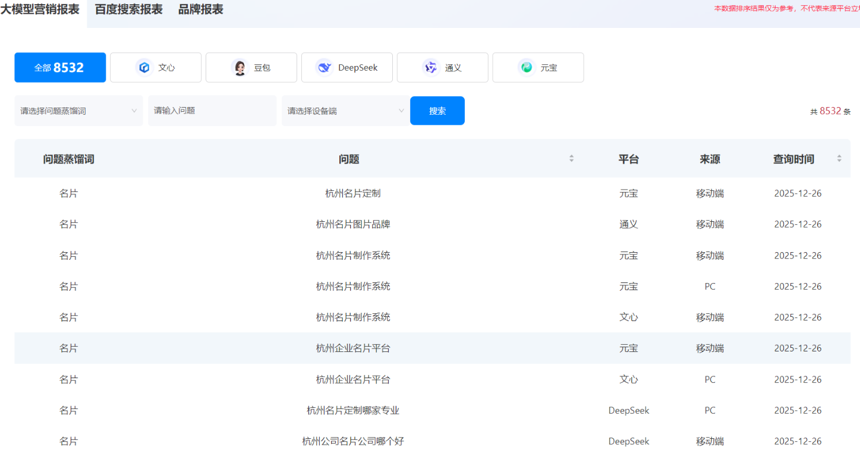Select the 全部 8532 filter button
Screen dimensions: 860x462
click(60, 68)
